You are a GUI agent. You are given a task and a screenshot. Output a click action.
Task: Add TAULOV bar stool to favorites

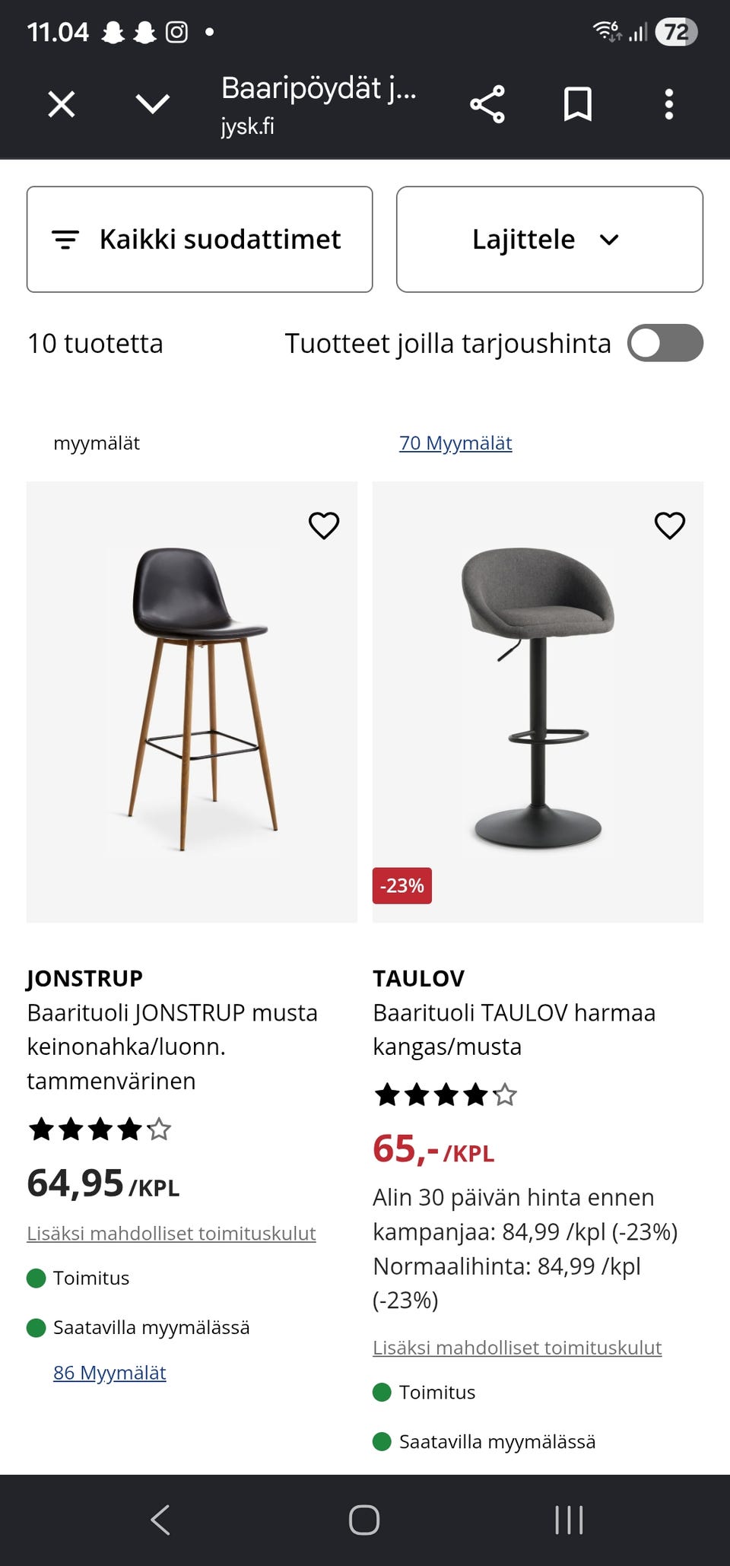[670, 526]
